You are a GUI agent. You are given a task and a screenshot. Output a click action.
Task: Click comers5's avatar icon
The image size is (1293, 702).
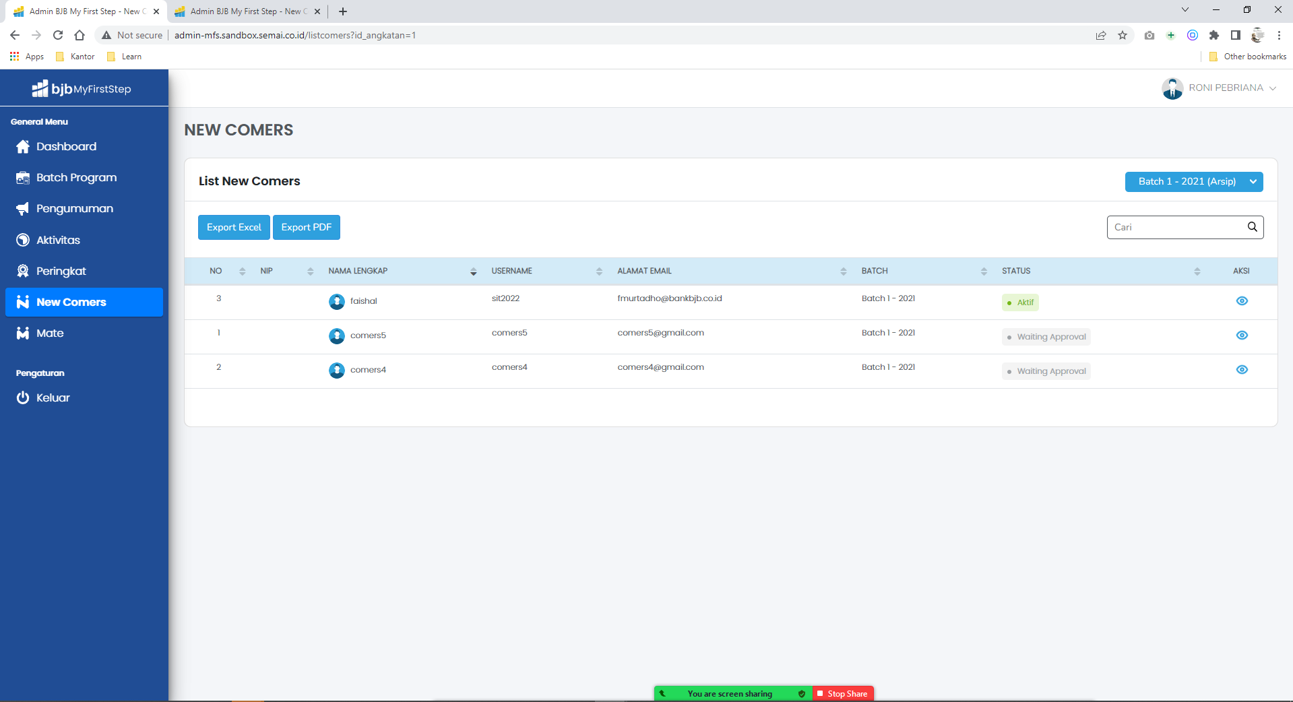(x=337, y=336)
